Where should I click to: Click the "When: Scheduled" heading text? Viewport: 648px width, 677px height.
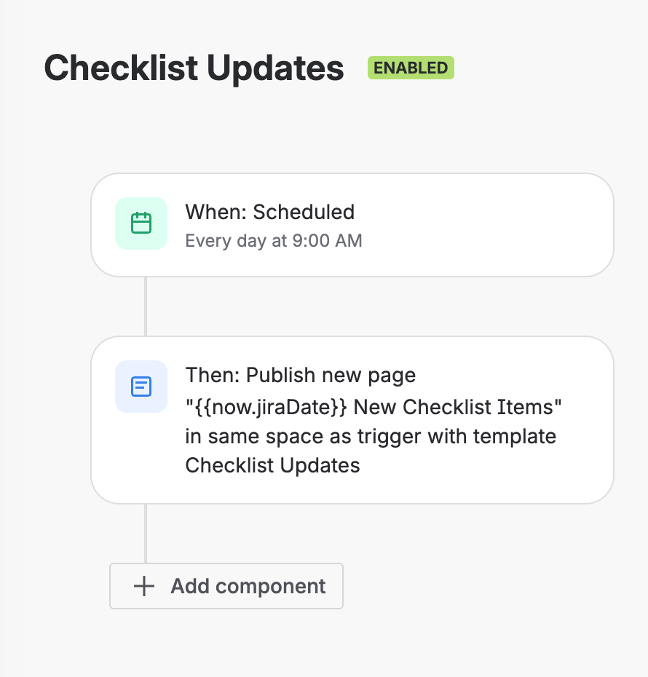[269, 212]
